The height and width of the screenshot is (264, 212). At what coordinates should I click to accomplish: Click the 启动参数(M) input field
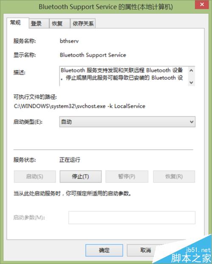132,218
